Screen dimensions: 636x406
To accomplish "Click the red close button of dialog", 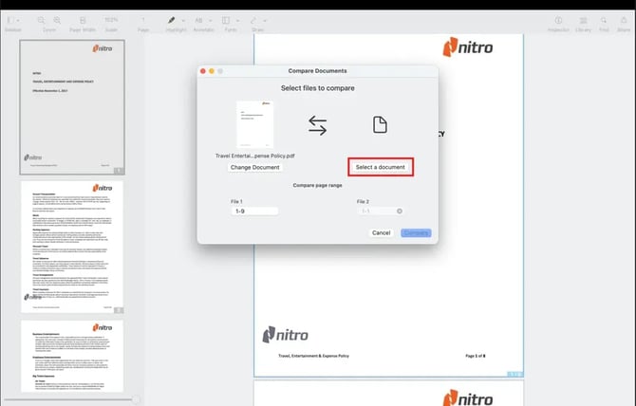I will (203, 71).
